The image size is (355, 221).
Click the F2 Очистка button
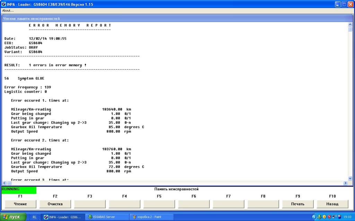coord(55,204)
